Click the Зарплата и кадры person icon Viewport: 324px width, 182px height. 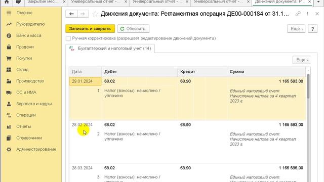pos(9,104)
